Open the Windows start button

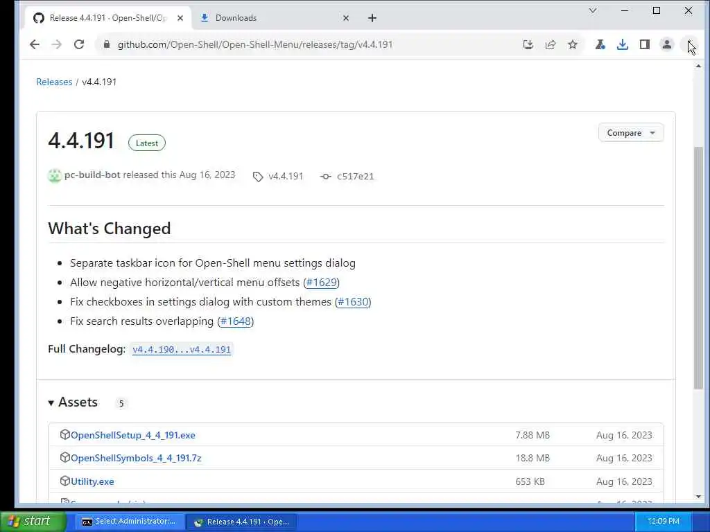click(33, 521)
